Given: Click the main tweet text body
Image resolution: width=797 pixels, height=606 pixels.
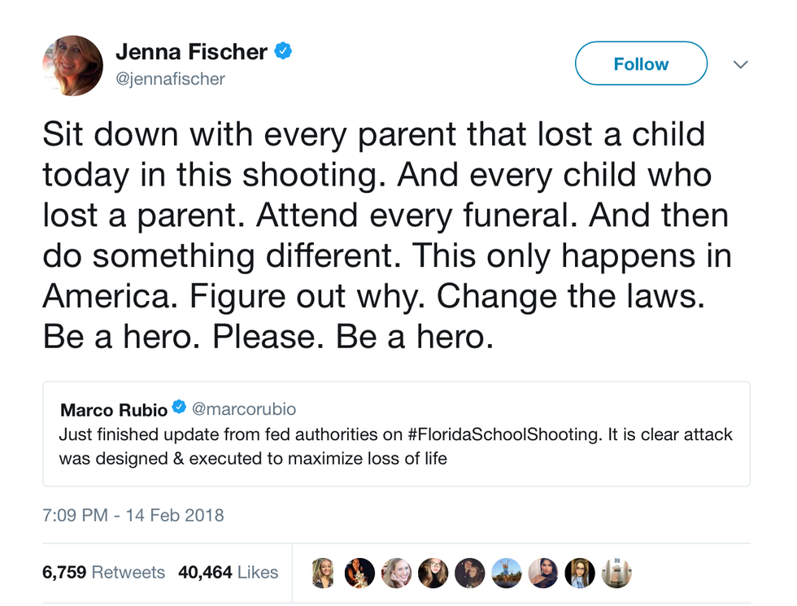Looking at the screenshot, I should 386,236.
